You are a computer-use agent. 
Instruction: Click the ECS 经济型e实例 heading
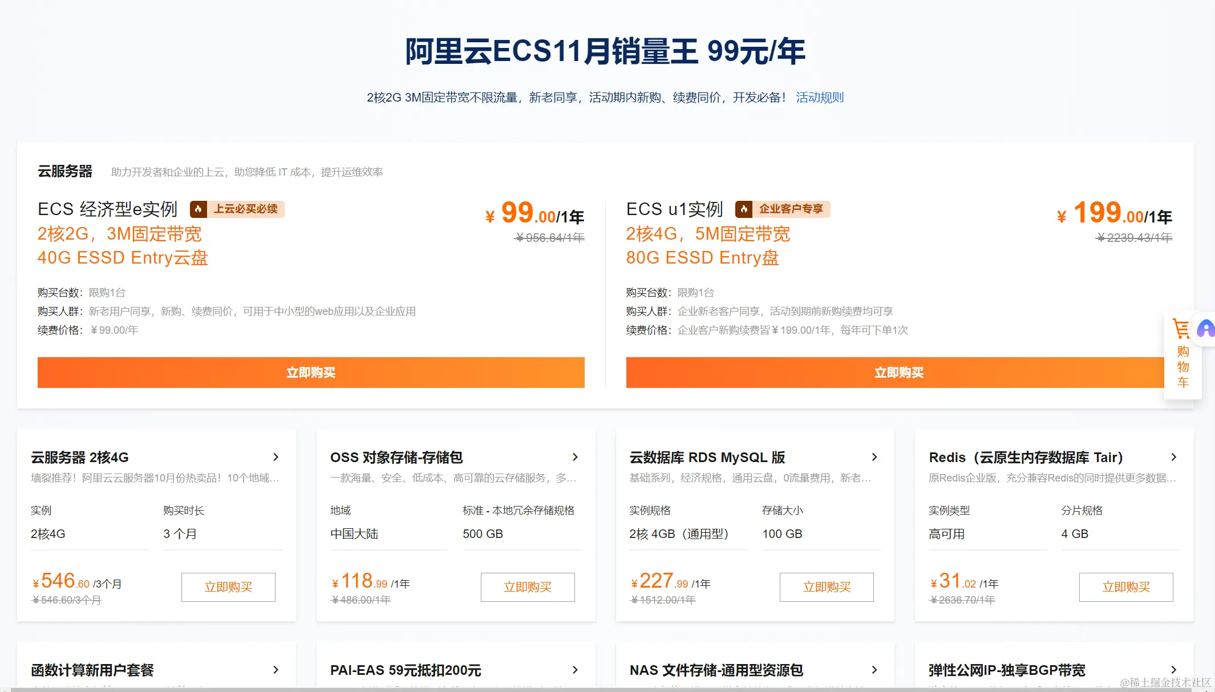tap(108, 209)
